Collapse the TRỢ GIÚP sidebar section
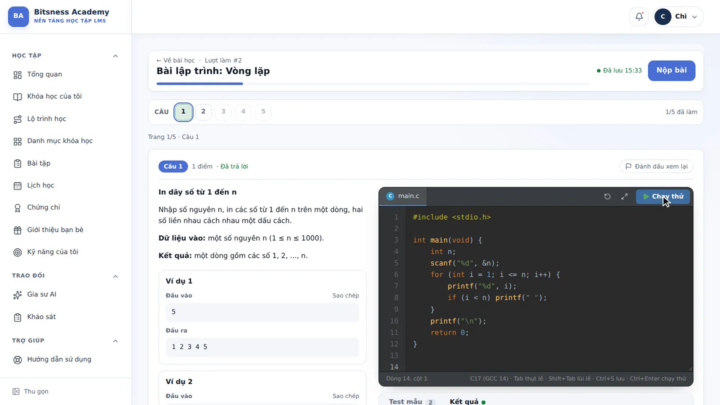Screen dimensions: 720x405 [115, 341]
